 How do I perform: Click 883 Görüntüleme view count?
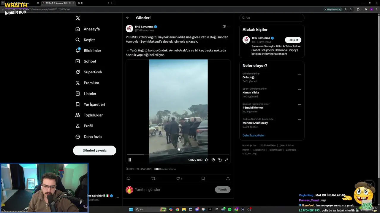(x=165, y=169)
